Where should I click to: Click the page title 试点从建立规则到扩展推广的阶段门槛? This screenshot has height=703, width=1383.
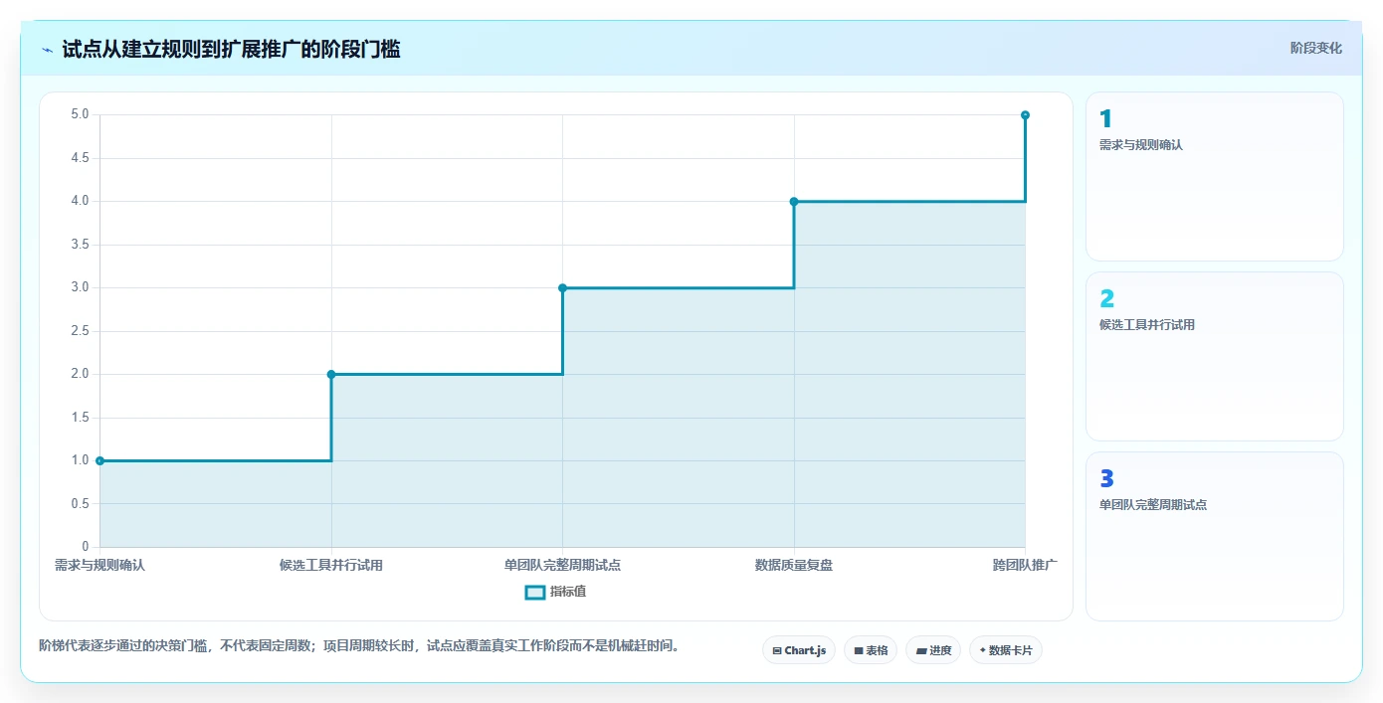[231, 49]
